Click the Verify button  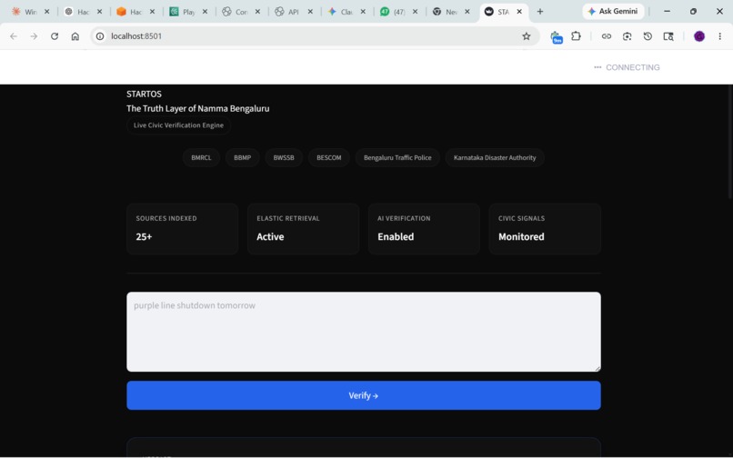[363, 395]
